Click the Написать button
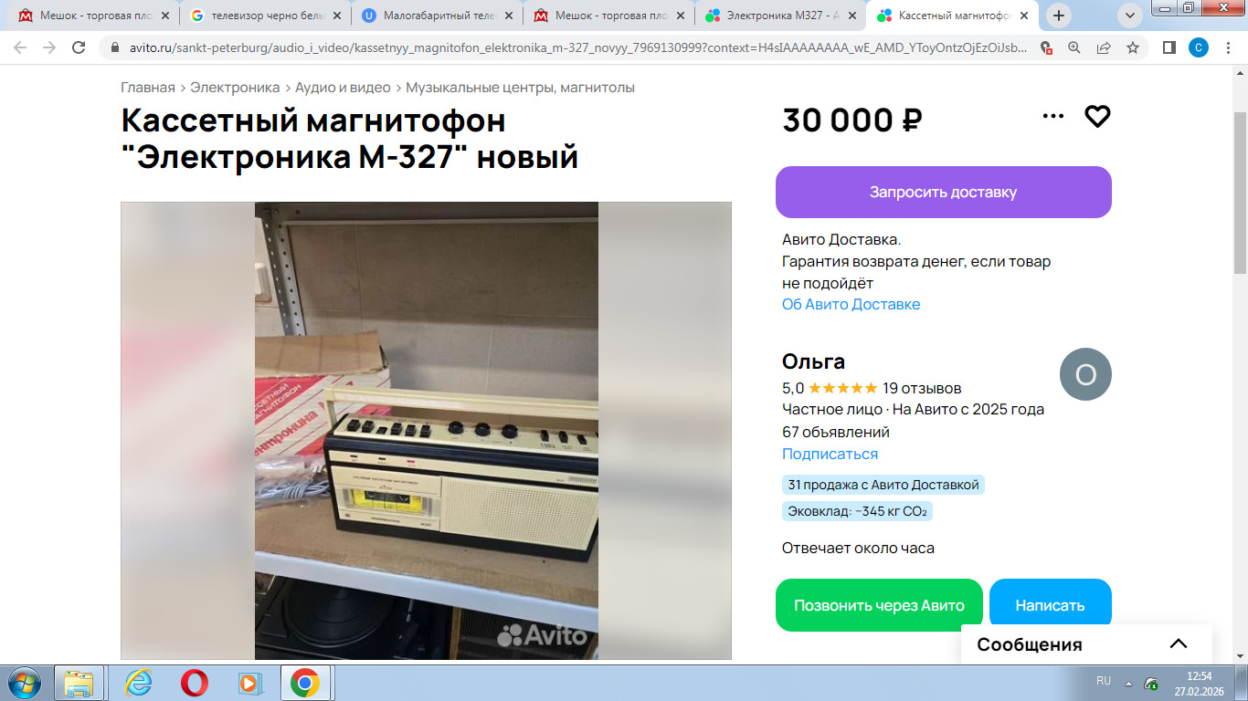 (x=1050, y=605)
